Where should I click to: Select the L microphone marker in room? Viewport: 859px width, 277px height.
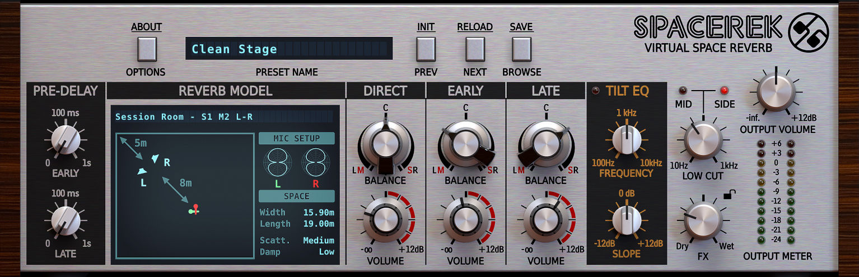(x=143, y=171)
